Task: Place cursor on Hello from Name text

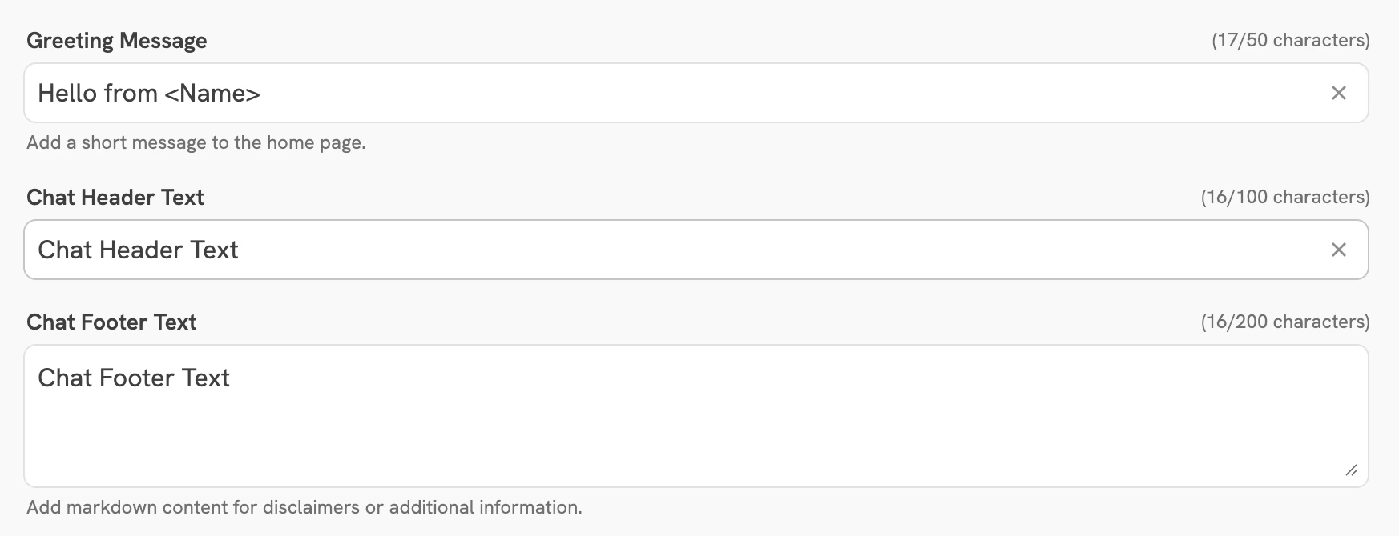Action: (148, 93)
